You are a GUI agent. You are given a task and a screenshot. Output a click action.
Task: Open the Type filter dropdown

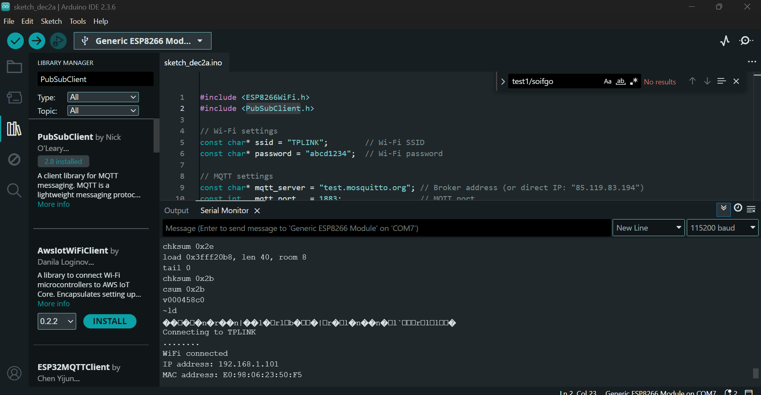103,97
